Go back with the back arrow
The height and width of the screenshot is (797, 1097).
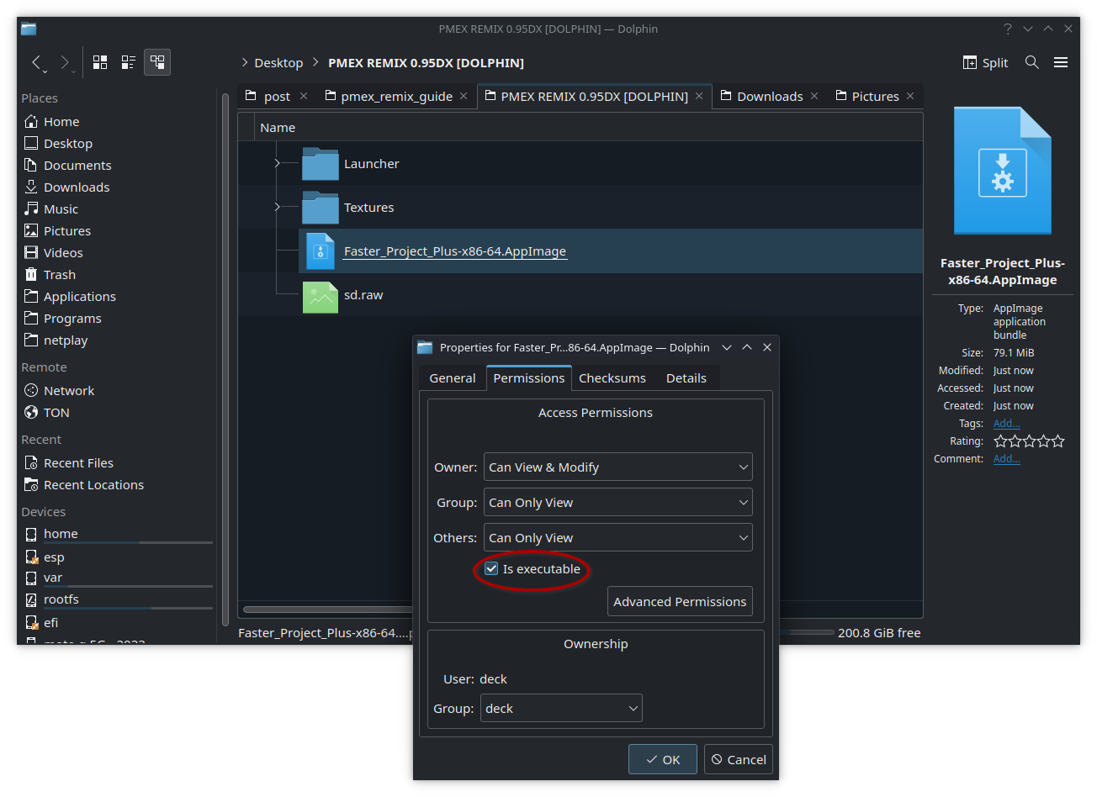37,62
